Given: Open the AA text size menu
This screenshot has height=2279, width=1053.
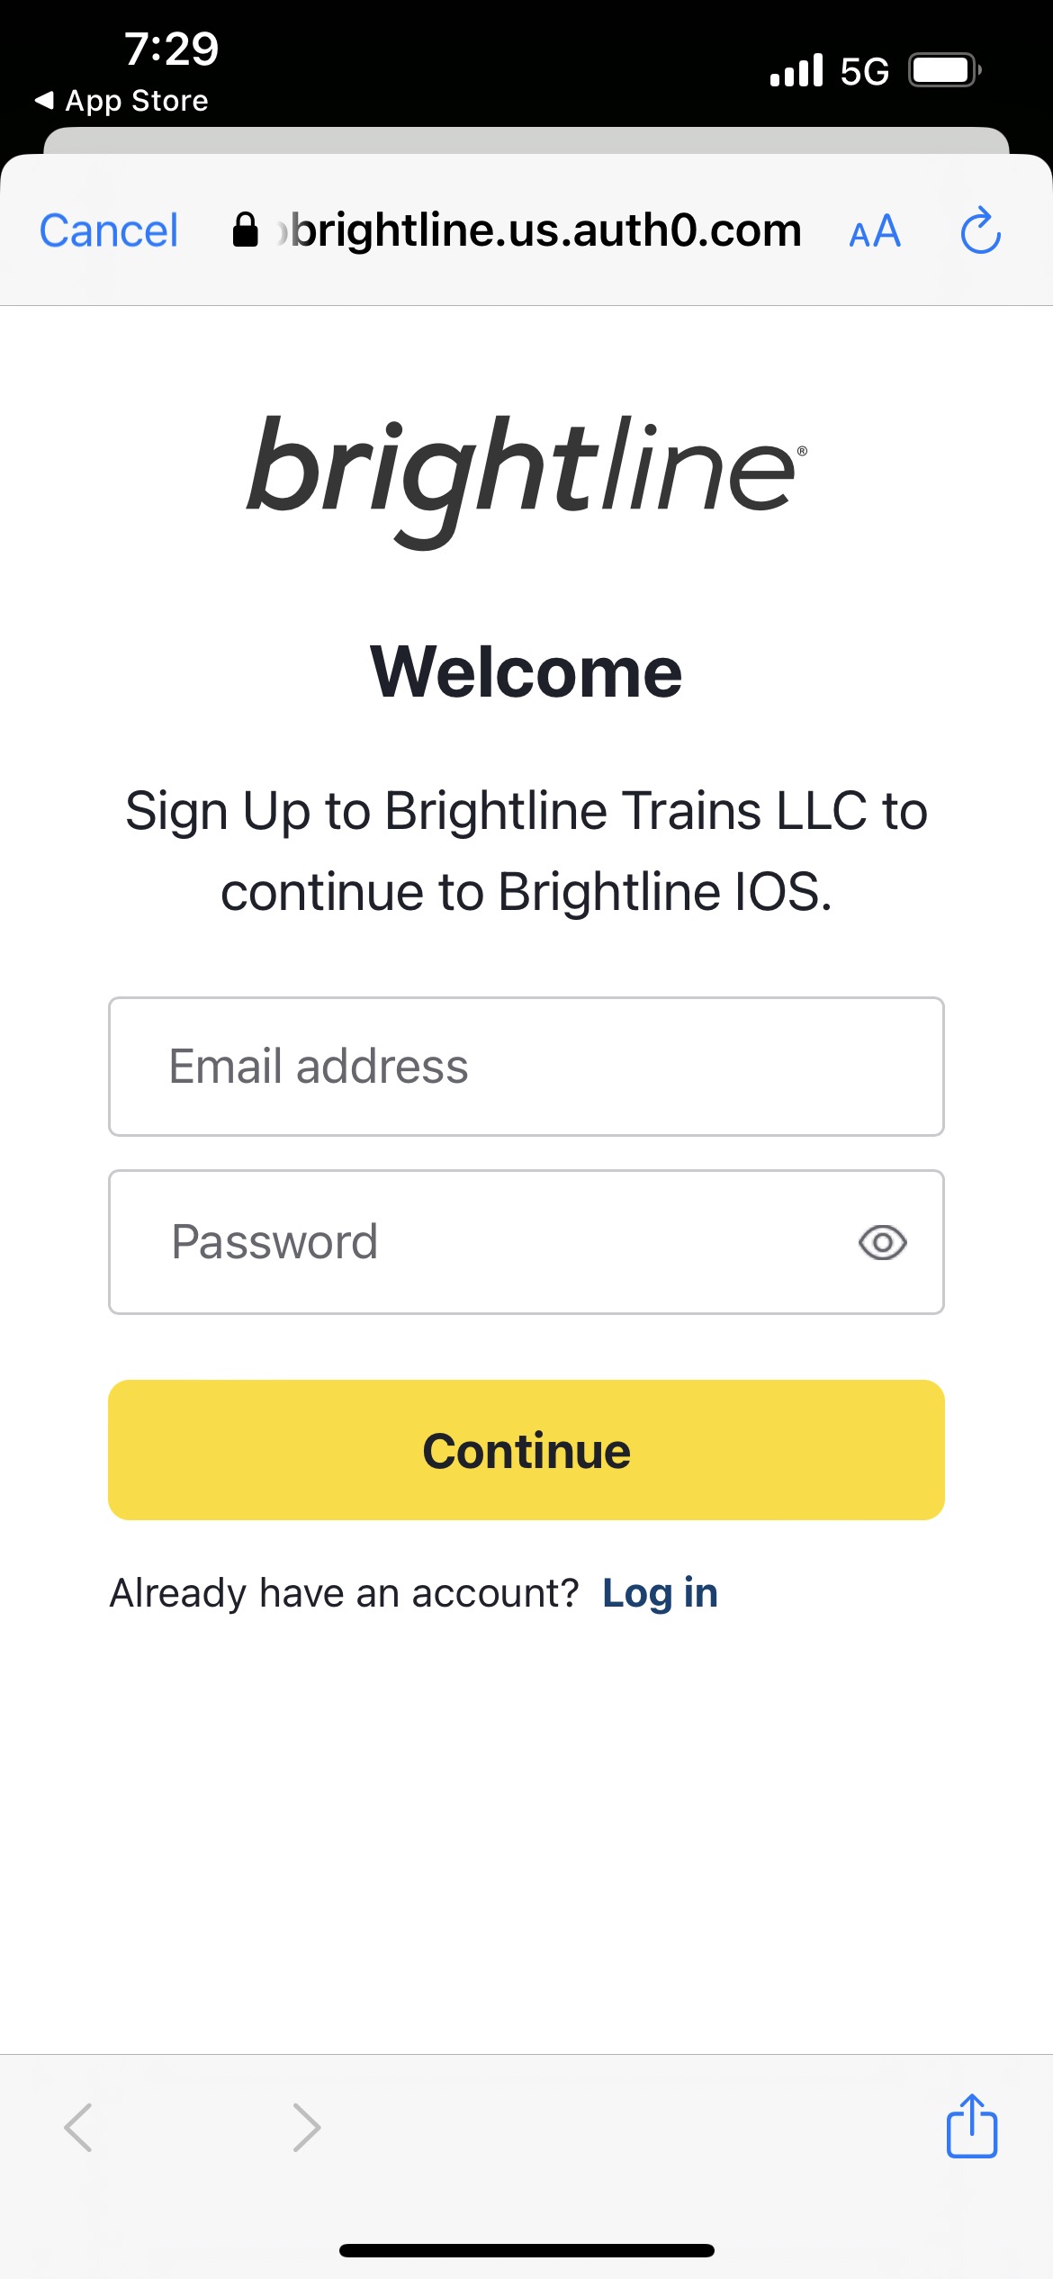Looking at the screenshot, I should 875,232.
